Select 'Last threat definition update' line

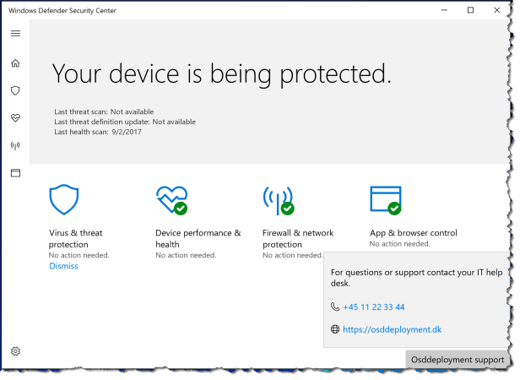[125, 122]
